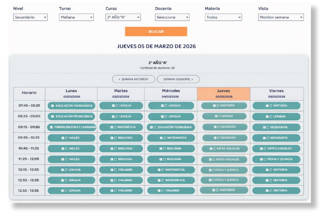Advance to next week with Semana Siguiente
322x214 pixels.
(178, 79)
